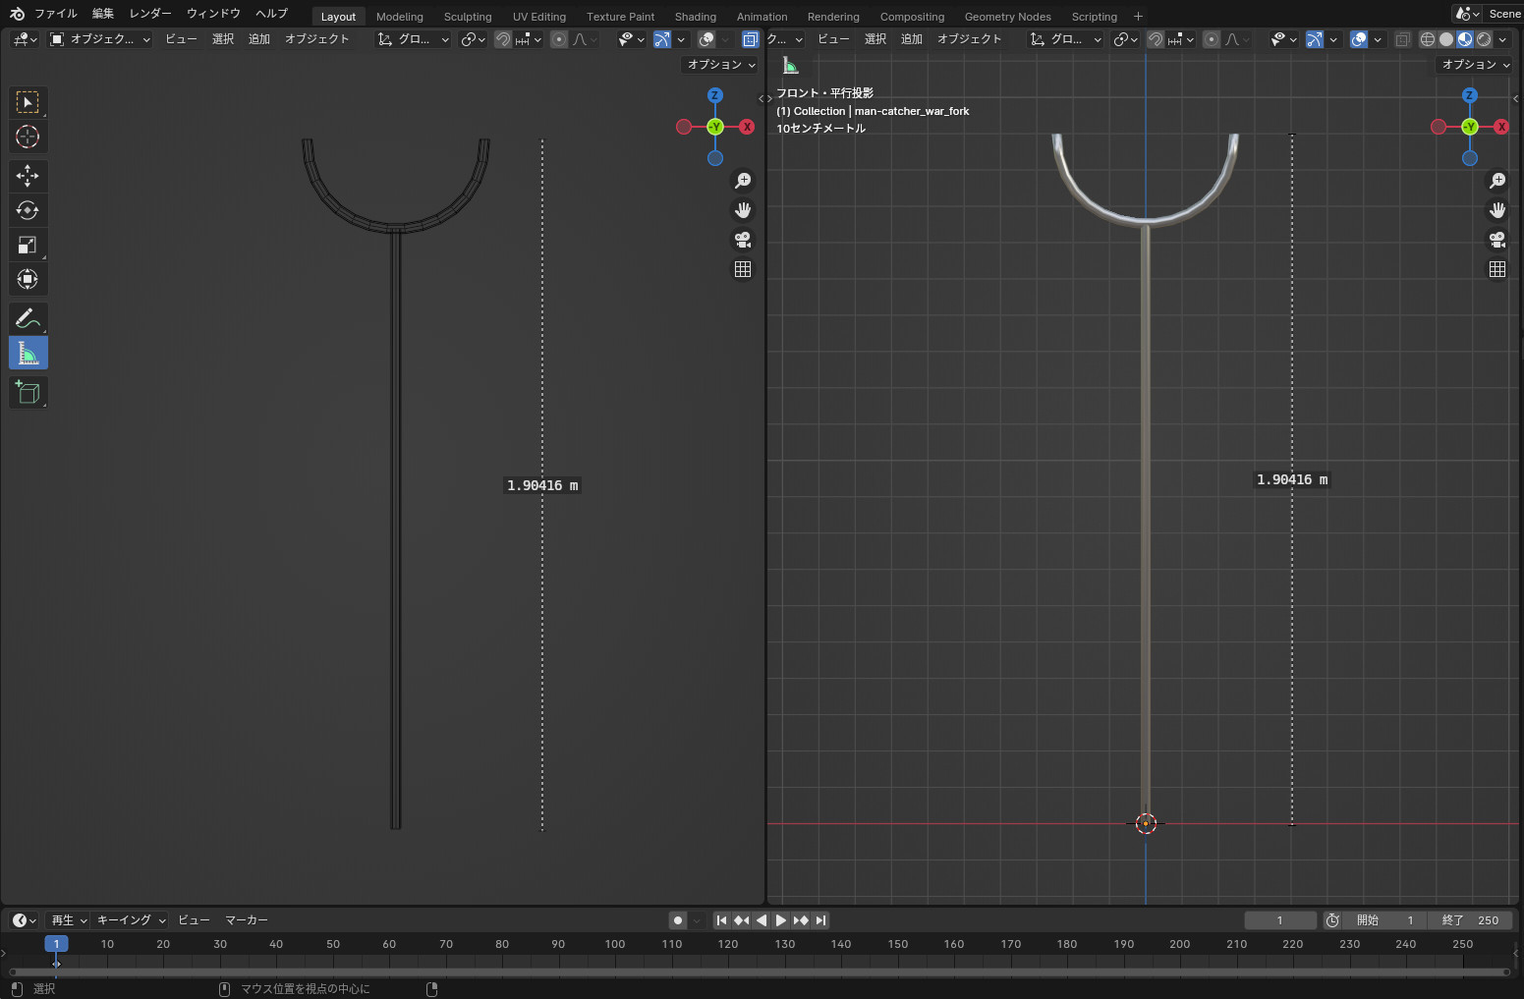Click zoom magnifier in left viewport
Viewport: 1524px width, 999px height.
tap(743, 181)
